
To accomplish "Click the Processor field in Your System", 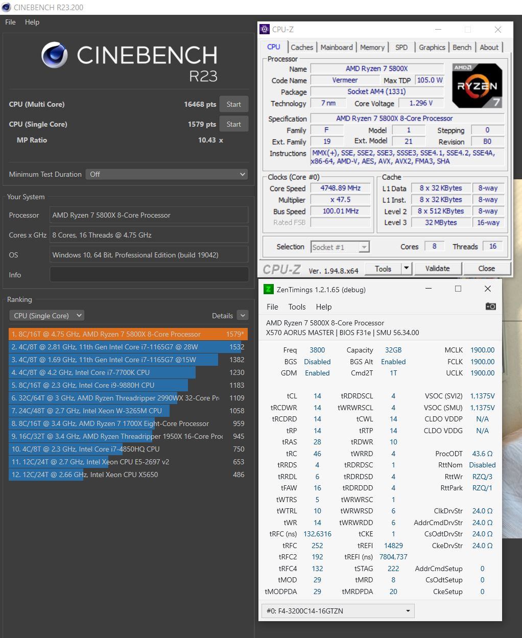I will coord(149,215).
